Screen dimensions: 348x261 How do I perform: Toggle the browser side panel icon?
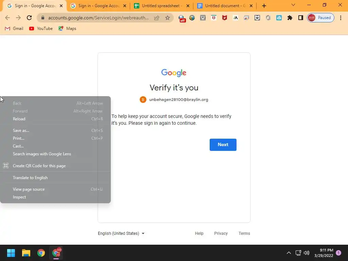pyautogui.click(x=301, y=18)
